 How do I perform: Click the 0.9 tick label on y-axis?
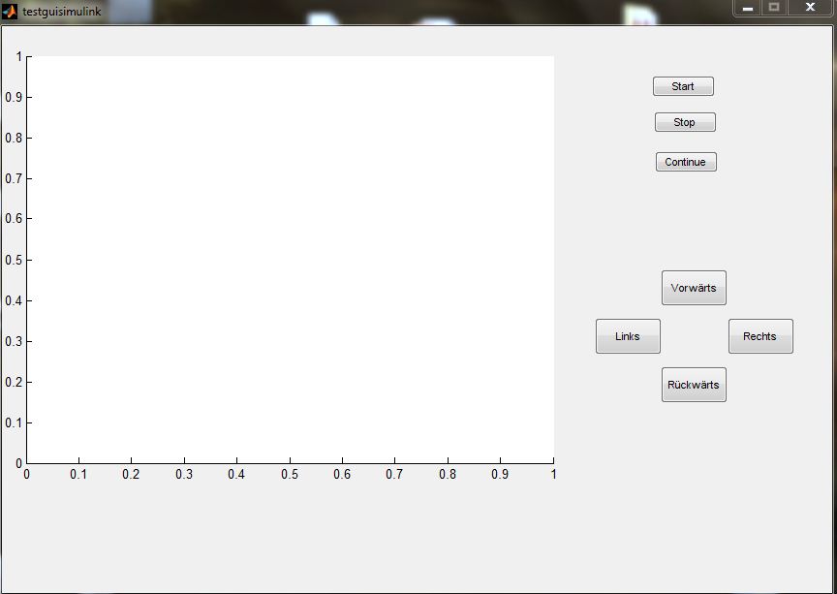12,97
